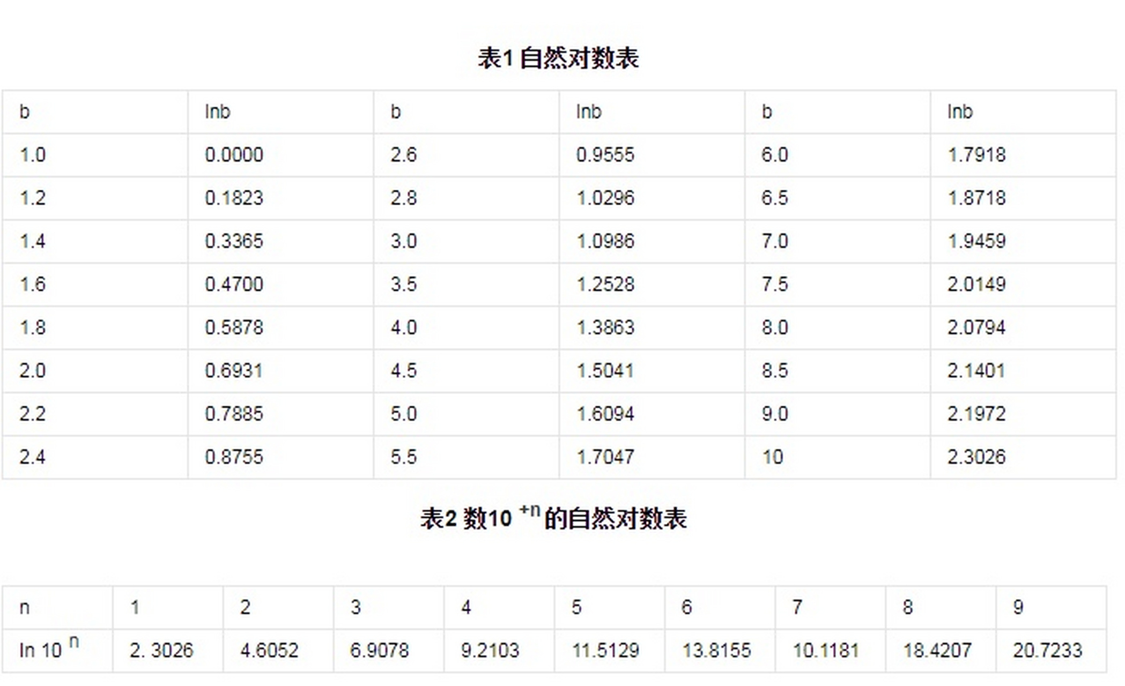Click the value 1.0296
1125x686 pixels.
click(605, 198)
